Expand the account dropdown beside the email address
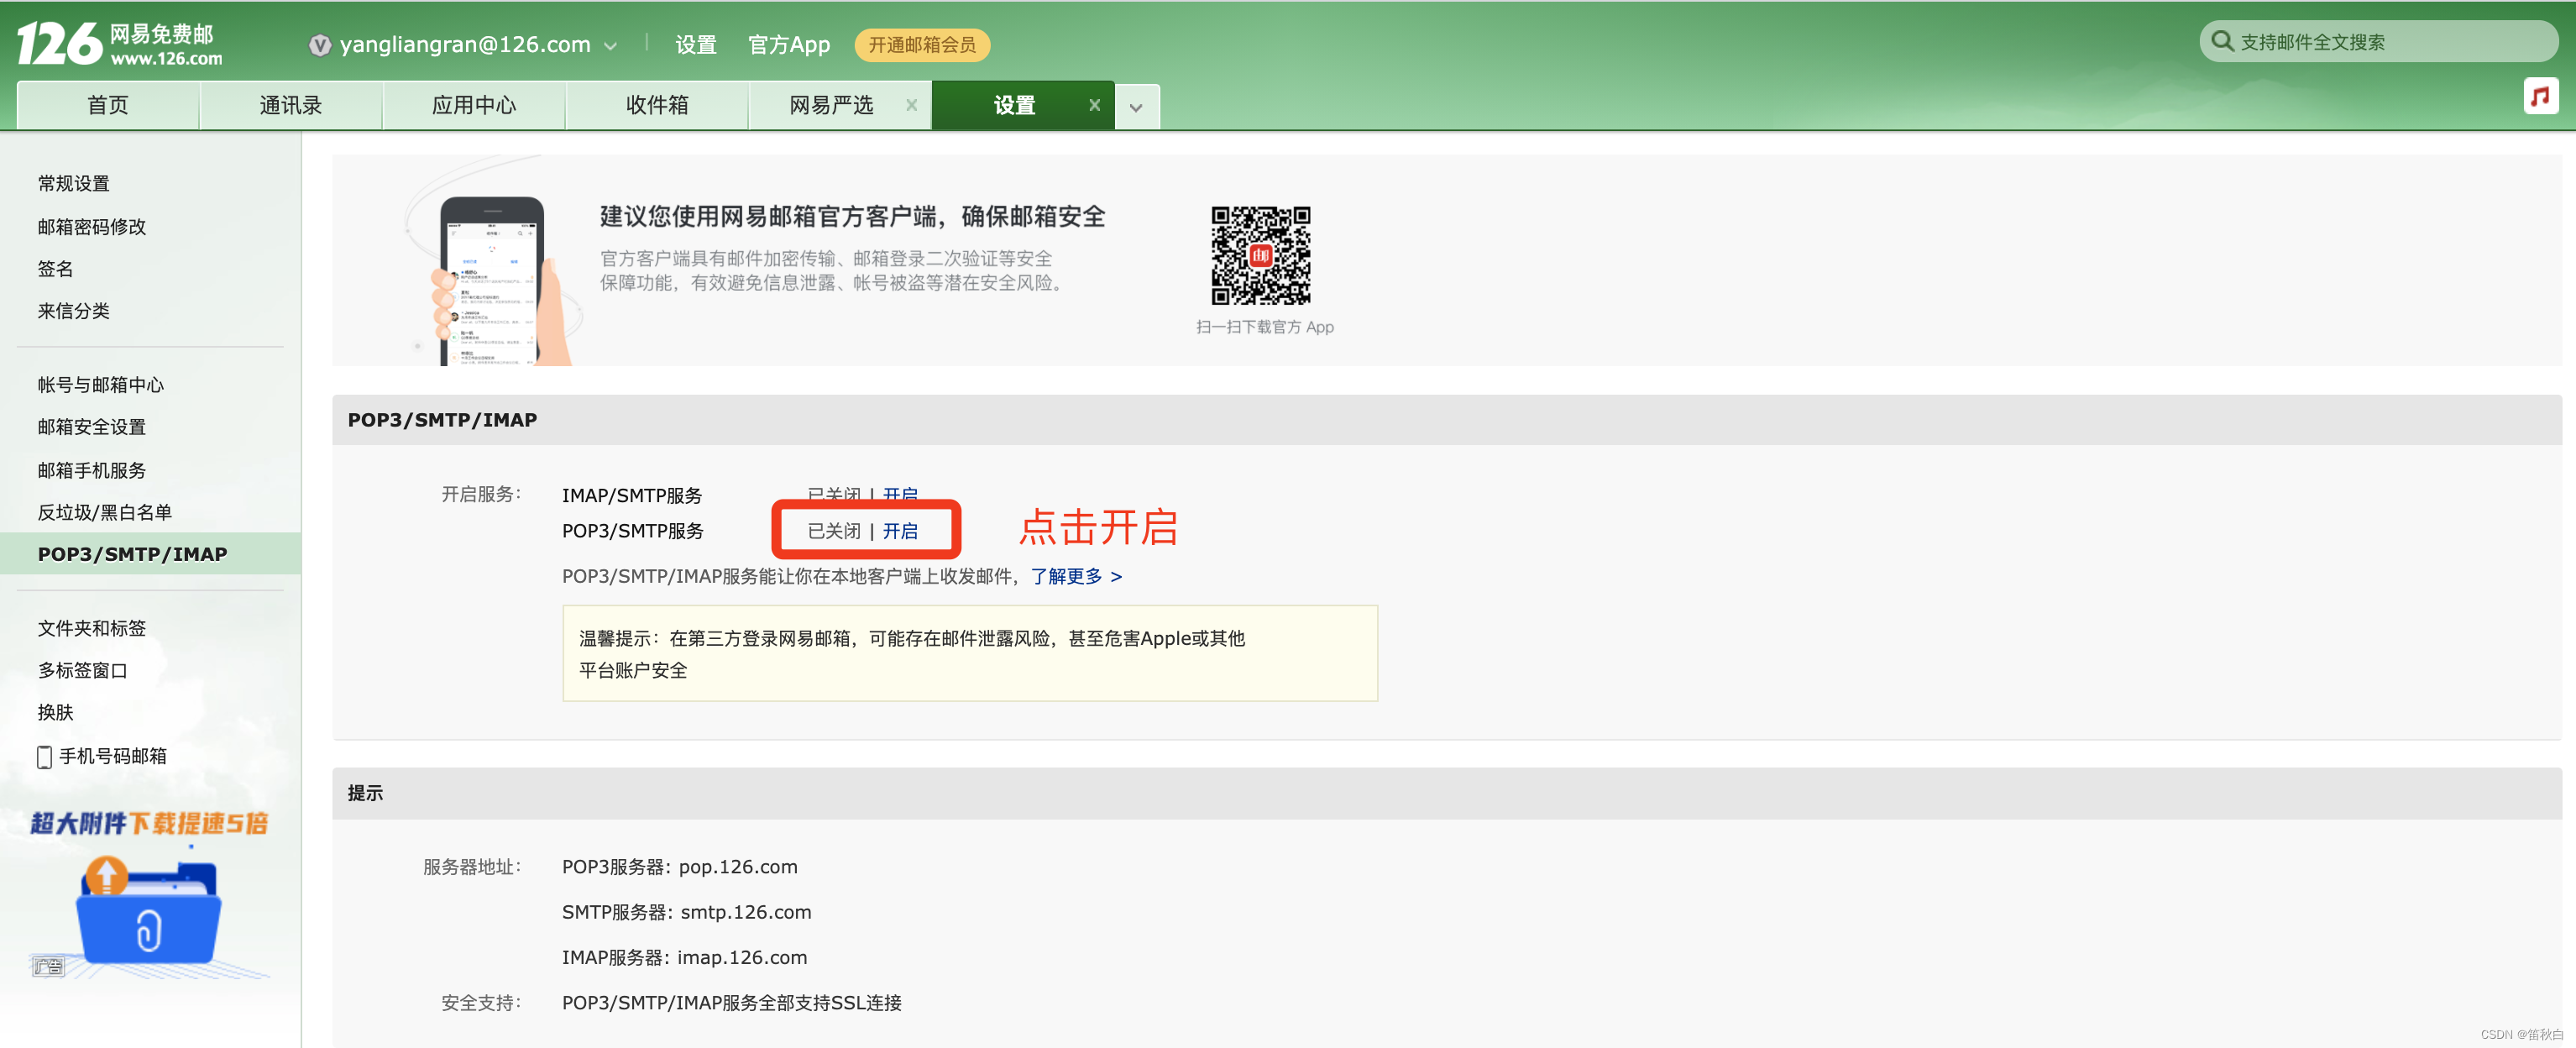The width and height of the screenshot is (2576, 1048). [611, 46]
